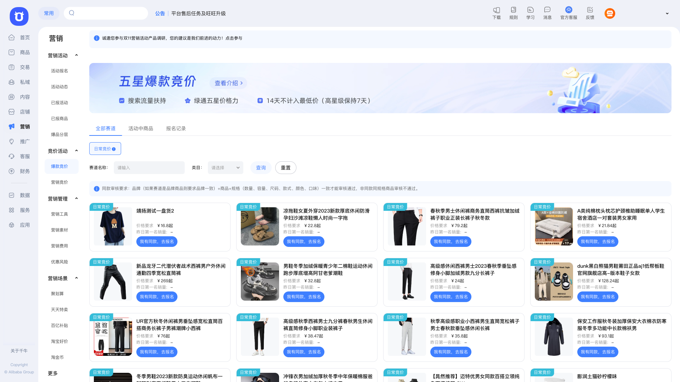Click 我有同款，去报名 for 保安工作服 coat
The height and width of the screenshot is (382, 680).
pos(598,352)
